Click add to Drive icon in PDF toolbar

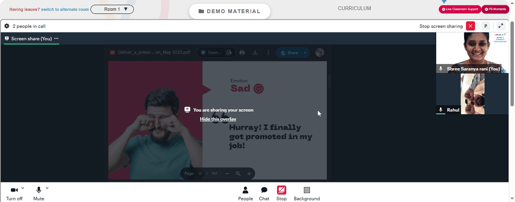click(230, 53)
